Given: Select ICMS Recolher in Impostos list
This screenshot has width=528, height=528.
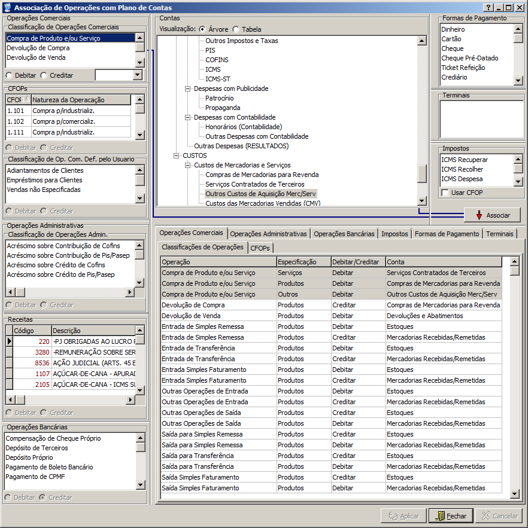Looking at the screenshot, I should [464, 169].
